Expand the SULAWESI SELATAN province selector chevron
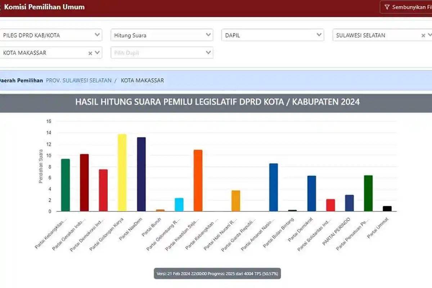Screen dimensions: 432x288 [x=429, y=35]
